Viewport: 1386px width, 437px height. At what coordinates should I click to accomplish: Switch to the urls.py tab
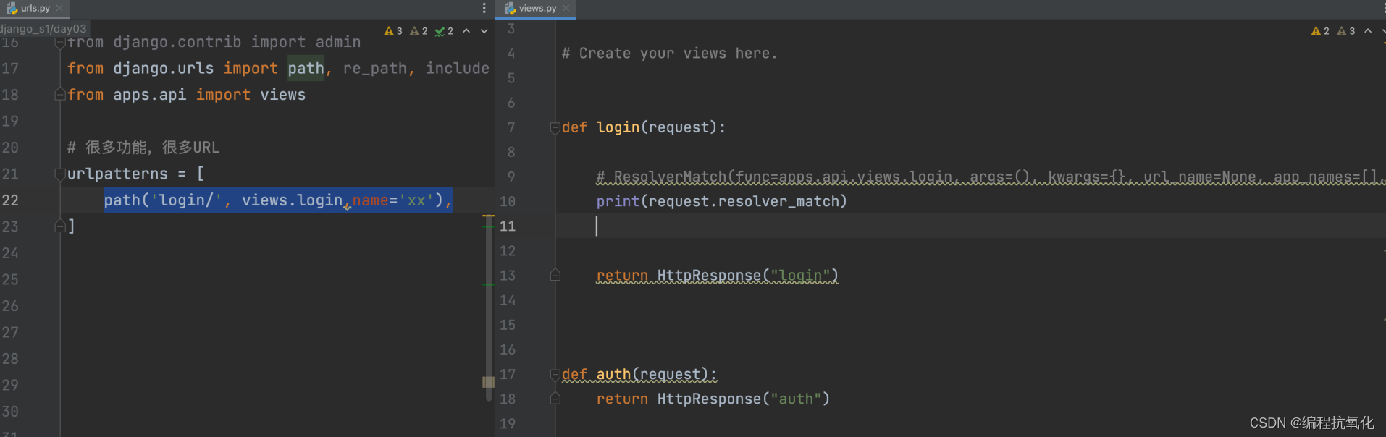(35, 9)
